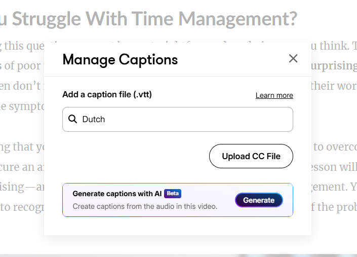The width and height of the screenshot is (357, 257).
Task: Click the Create captions from the audio description
Action: pyautogui.click(x=144, y=206)
